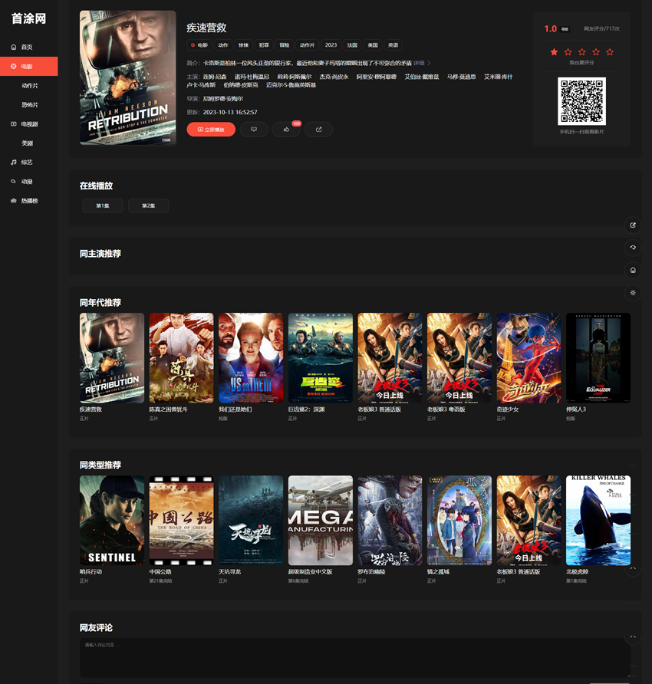The image size is (652, 684).
Task: Play episode 第2集
Action: pos(148,206)
